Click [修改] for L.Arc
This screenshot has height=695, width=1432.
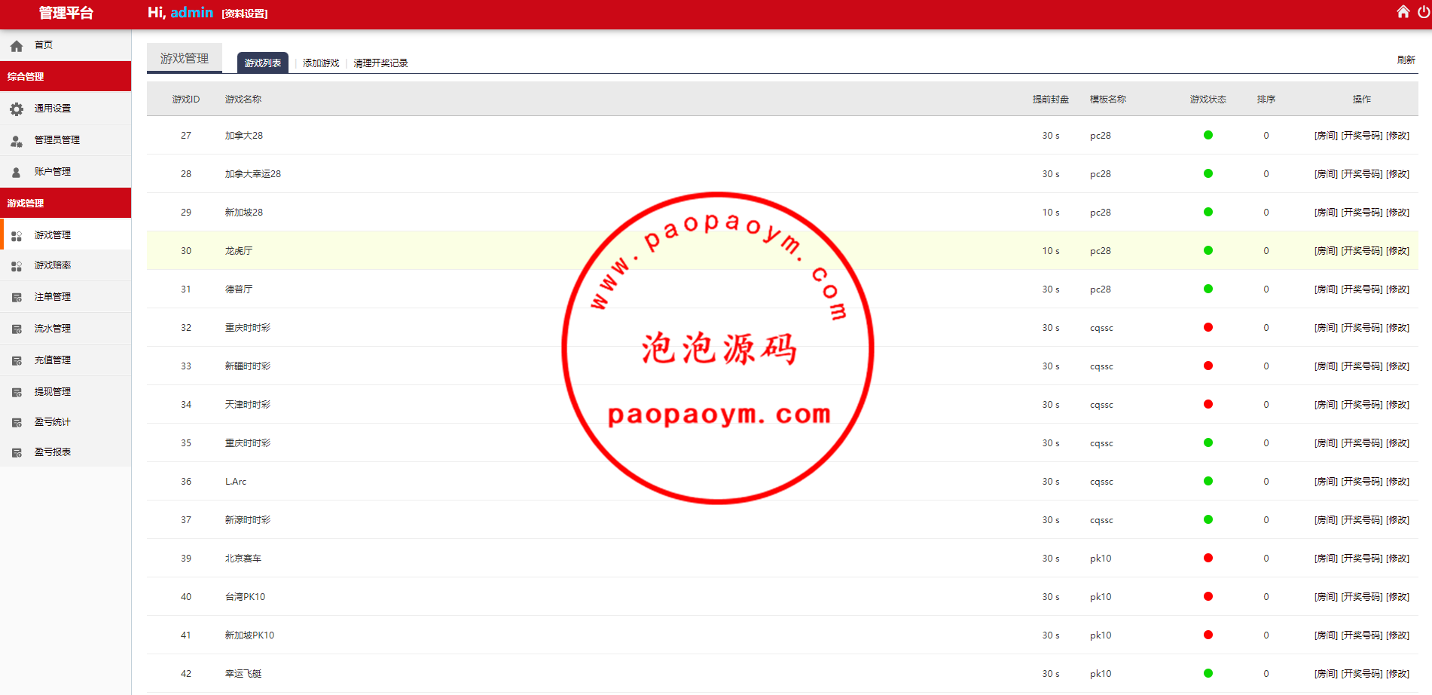(1397, 482)
